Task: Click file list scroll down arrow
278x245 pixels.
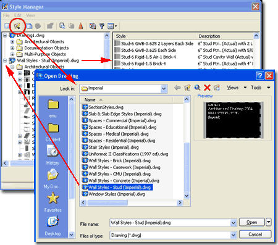Action: (187, 196)
